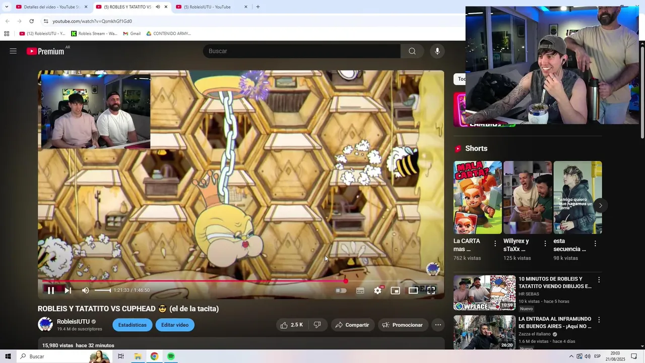Viewport: 645px width, 363px height.
Task: Click the taskbar Buscar search box
Action: coord(63,356)
